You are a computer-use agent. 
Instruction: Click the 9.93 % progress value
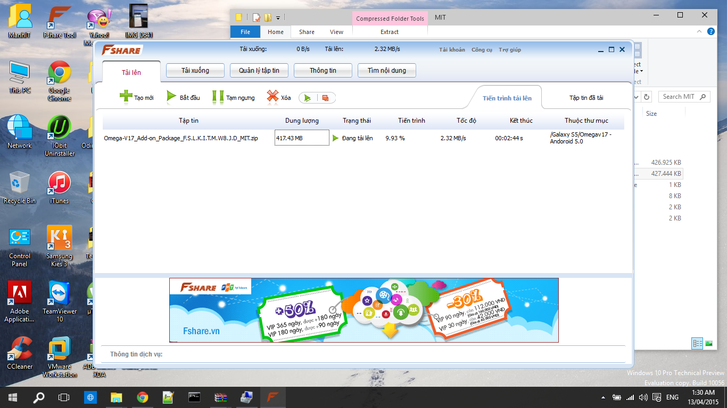395,138
